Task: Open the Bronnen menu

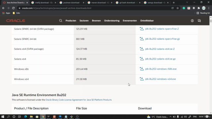Action: click(x=96, y=20)
